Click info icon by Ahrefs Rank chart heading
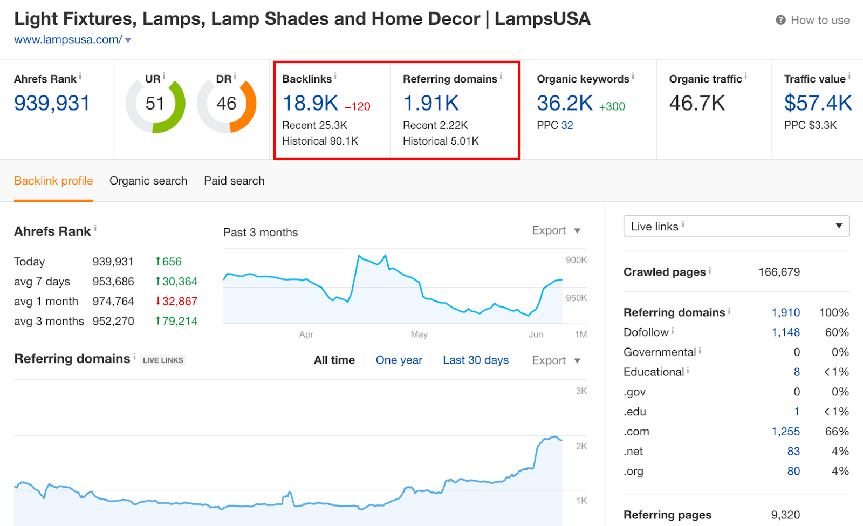Viewport: 863px width, 526px height. click(x=95, y=229)
